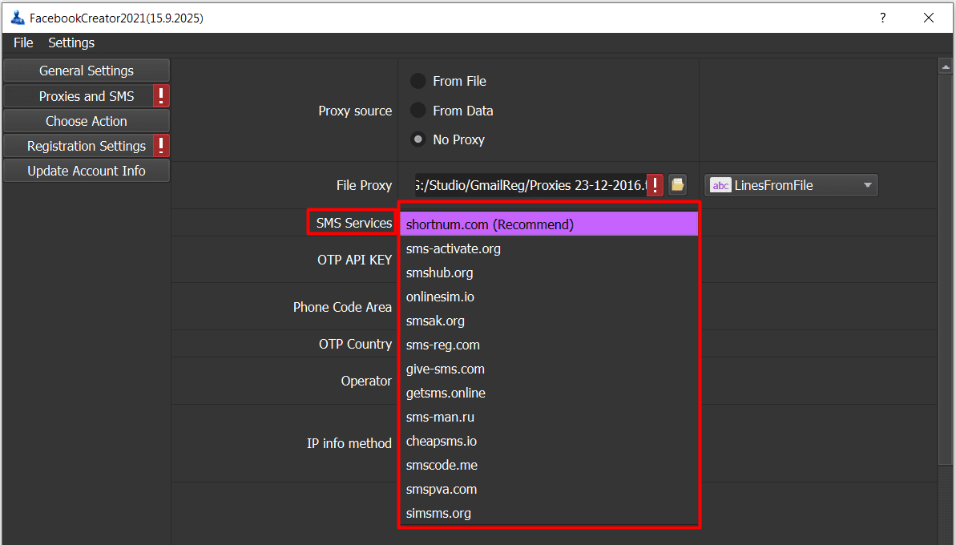This screenshot has height=545, width=956.
Task: Pick smspva.com in SMS services list
Action: click(549, 490)
